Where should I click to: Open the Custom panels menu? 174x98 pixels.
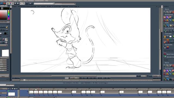(39, 1)
